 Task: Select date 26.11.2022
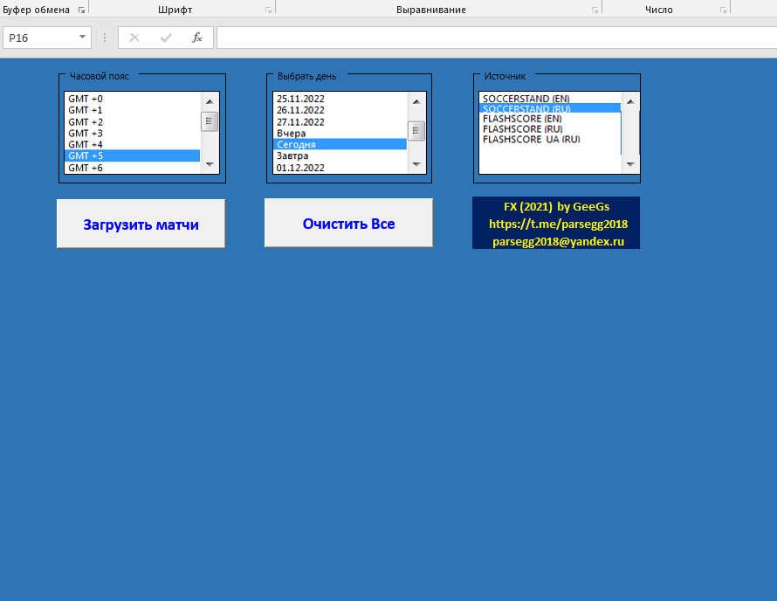340,110
